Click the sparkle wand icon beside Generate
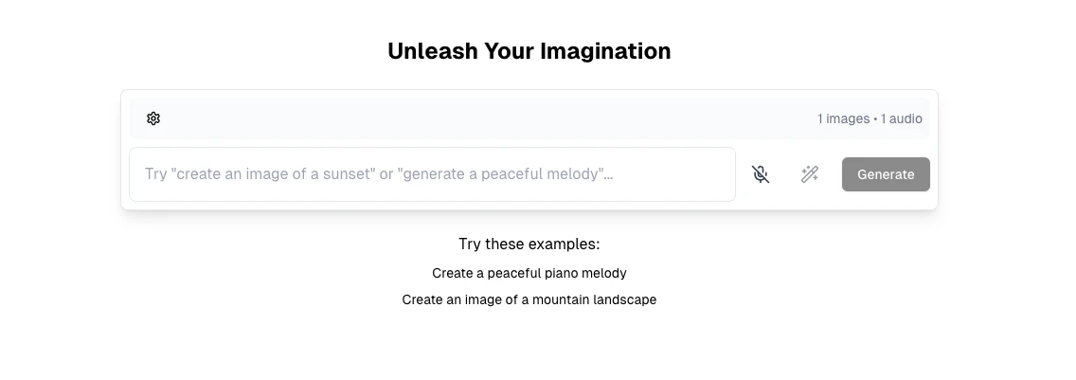 tap(809, 174)
